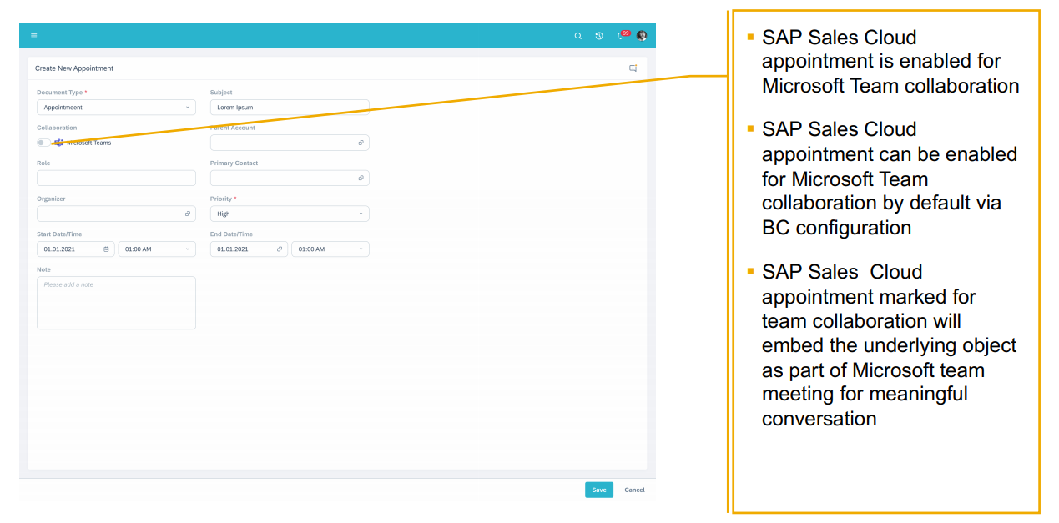The height and width of the screenshot is (523, 1059).
Task: Click the Create New Appointment title
Action: click(x=74, y=68)
